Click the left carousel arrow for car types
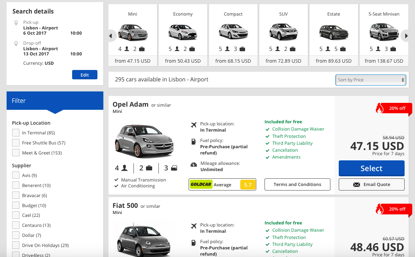 coord(111,36)
